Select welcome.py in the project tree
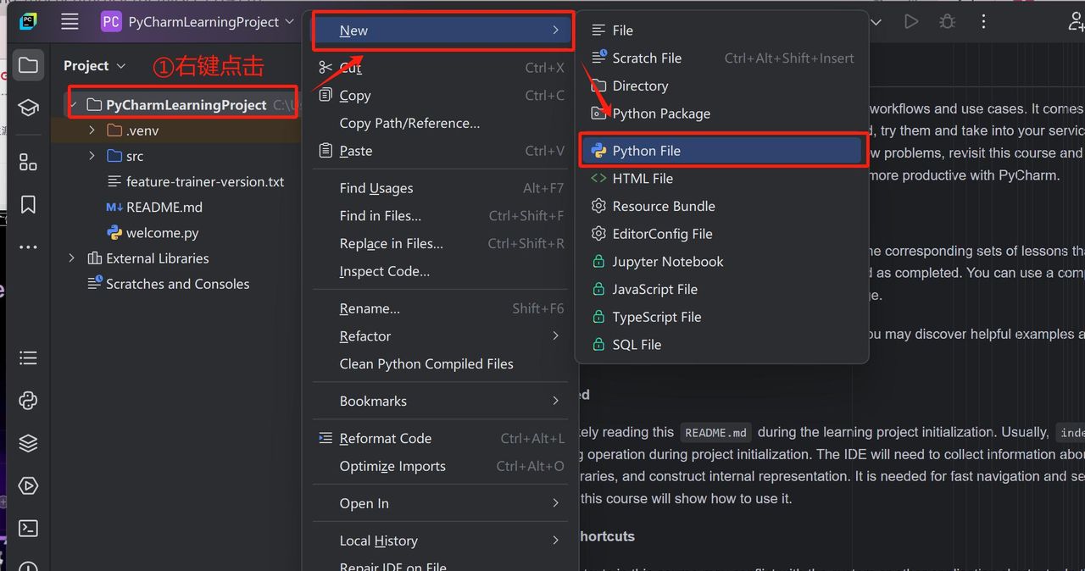This screenshot has height=571, width=1085. coord(162,233)
